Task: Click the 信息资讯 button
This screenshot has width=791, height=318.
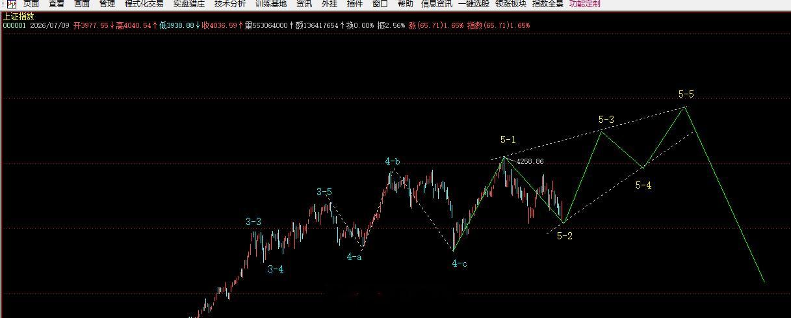Action: (437, 3)
